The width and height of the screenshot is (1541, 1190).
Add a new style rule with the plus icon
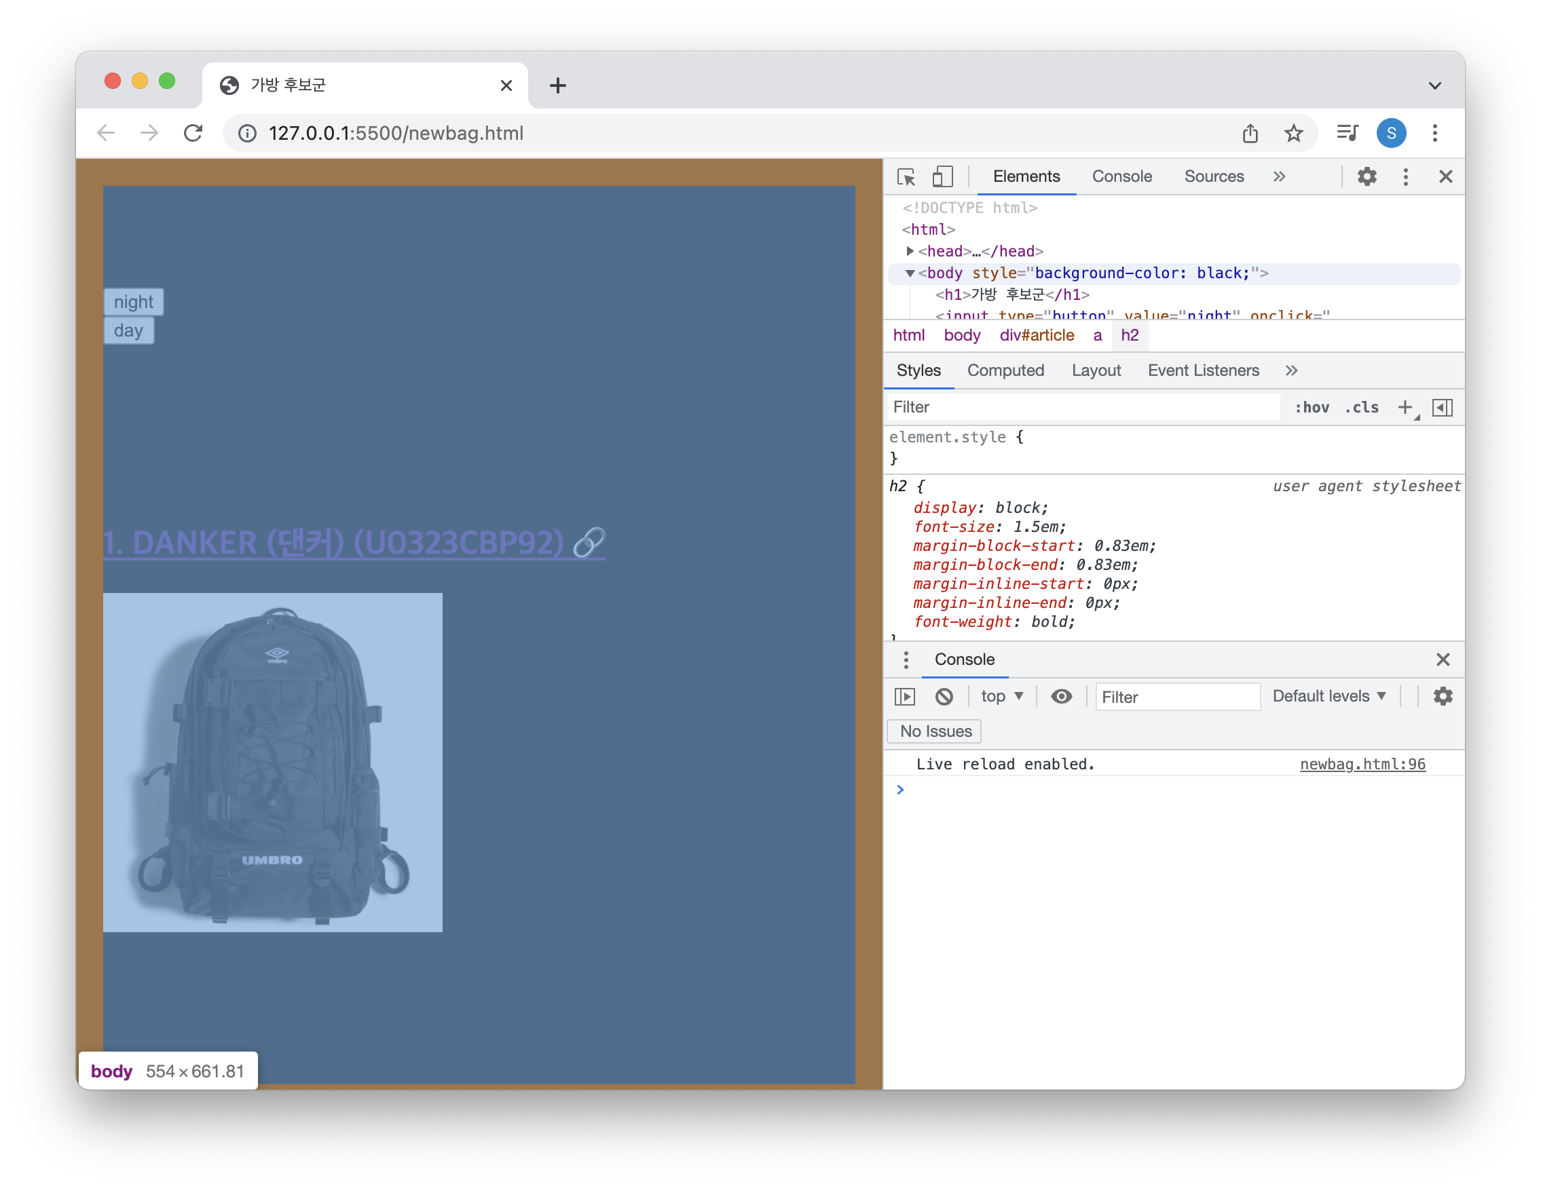[1405, 407]
